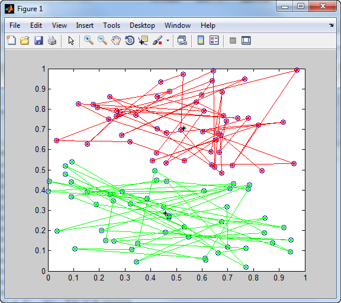Image resolution: width=341 pixels, height=303 pixels.
Task: Open the Brush color dropdown arrow
Action: click(168, 40)
